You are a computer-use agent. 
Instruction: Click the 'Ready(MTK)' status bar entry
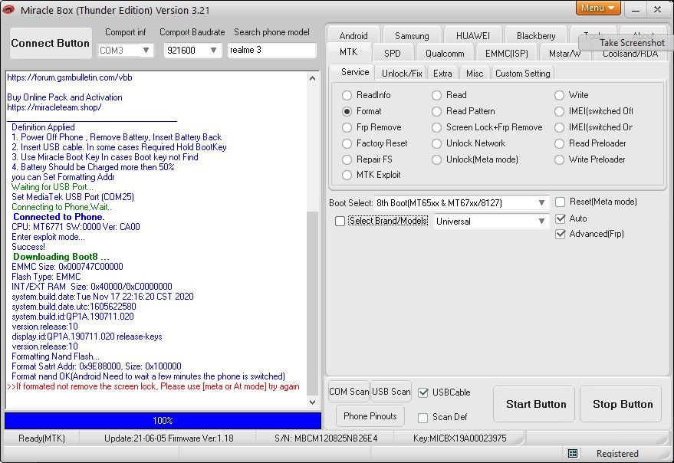click(x=41, y=438)
